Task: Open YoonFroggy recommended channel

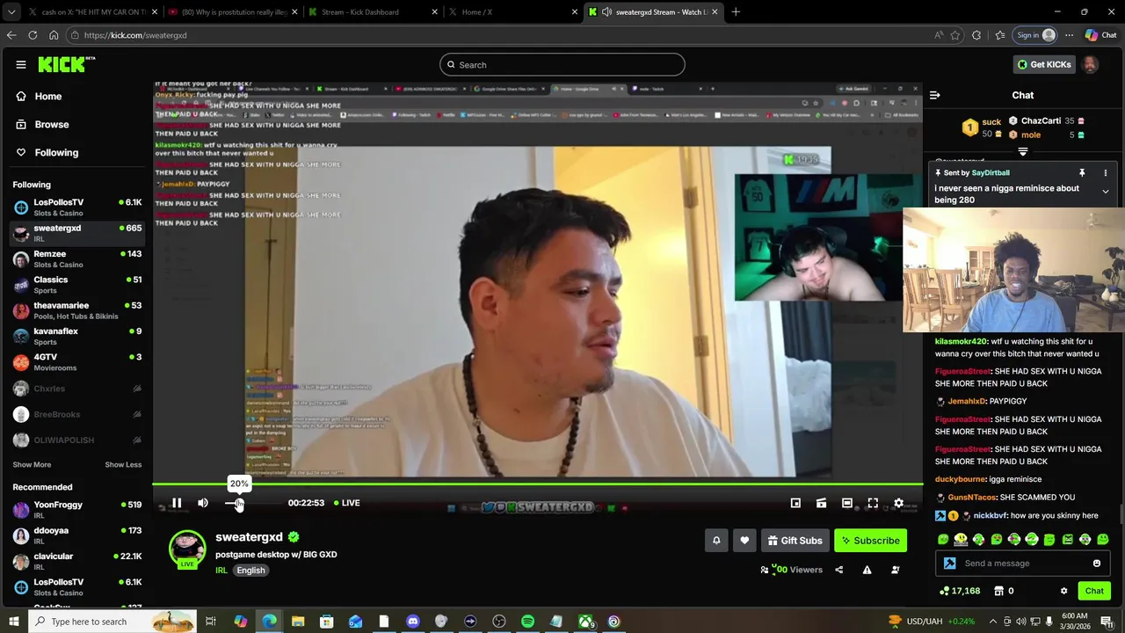Action: (x=77, y=510)
